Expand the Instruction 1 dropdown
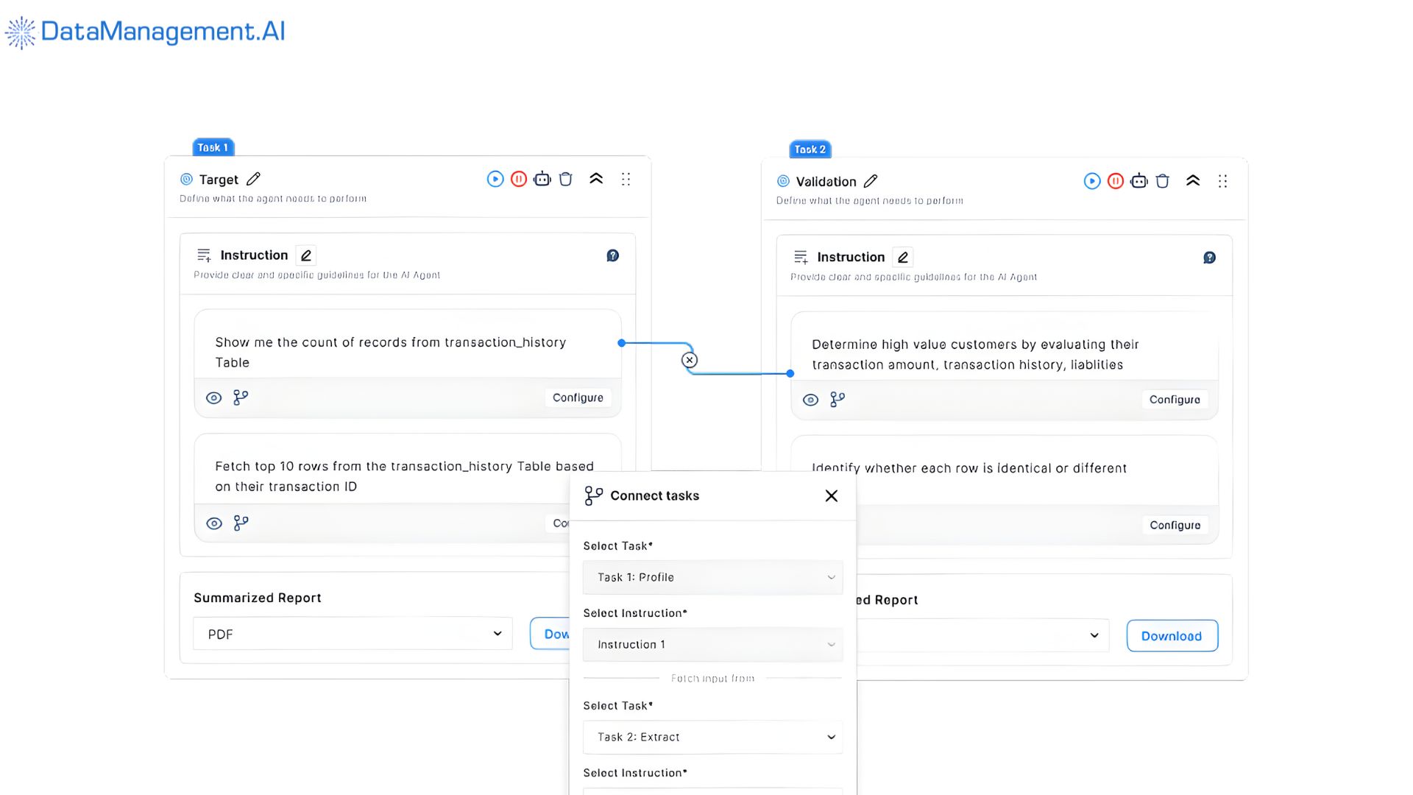The height and width of the screenshot is (795, 1413). coord(712,644)
